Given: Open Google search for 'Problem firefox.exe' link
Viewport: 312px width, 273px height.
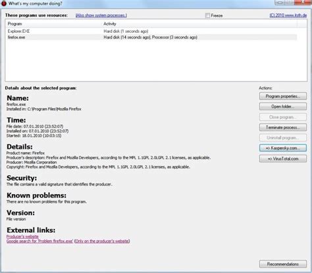Looking at the screenshot, I should point(39,241).
